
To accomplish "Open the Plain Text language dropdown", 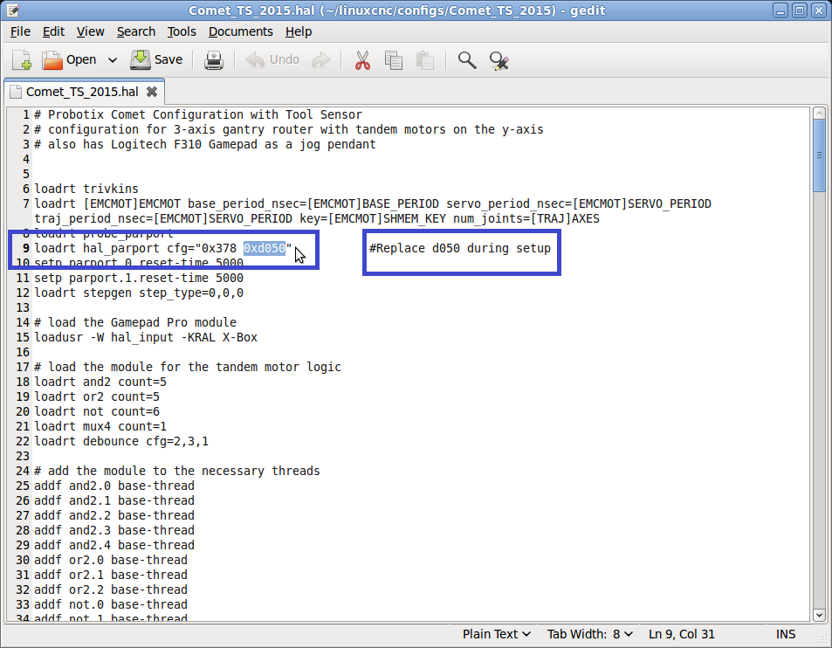I will [x=498, y=634].
